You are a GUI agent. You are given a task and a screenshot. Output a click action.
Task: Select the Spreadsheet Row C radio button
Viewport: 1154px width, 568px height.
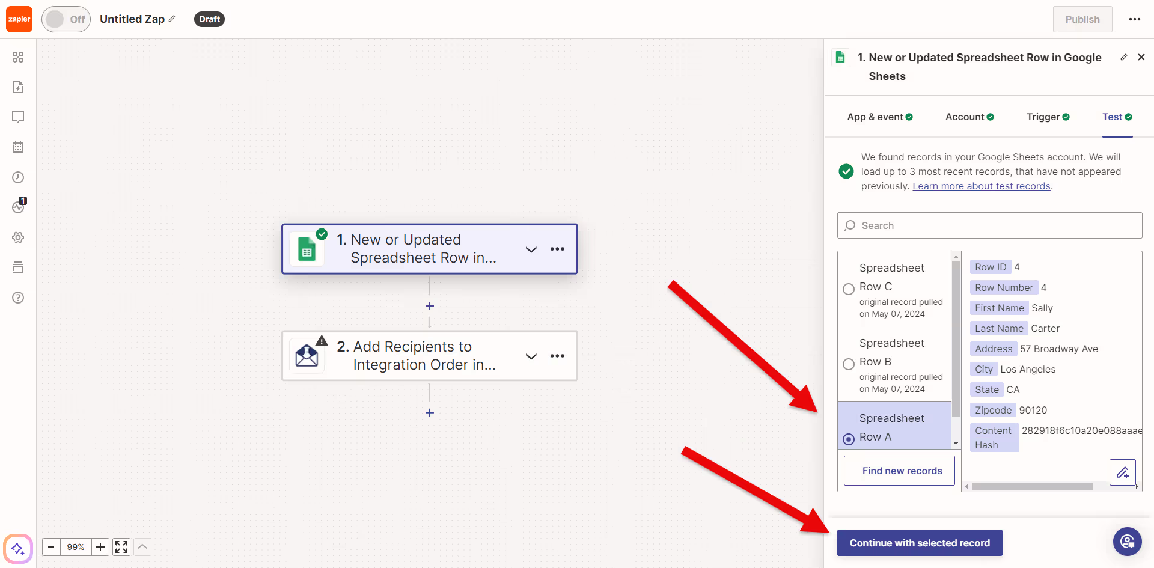tap(849, 289)
